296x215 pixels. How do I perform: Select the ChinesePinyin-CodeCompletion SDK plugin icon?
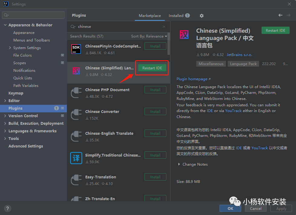click(76, 49)
